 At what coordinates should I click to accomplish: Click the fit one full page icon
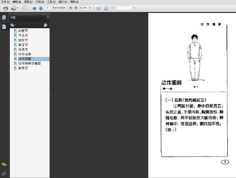[106, 8]
